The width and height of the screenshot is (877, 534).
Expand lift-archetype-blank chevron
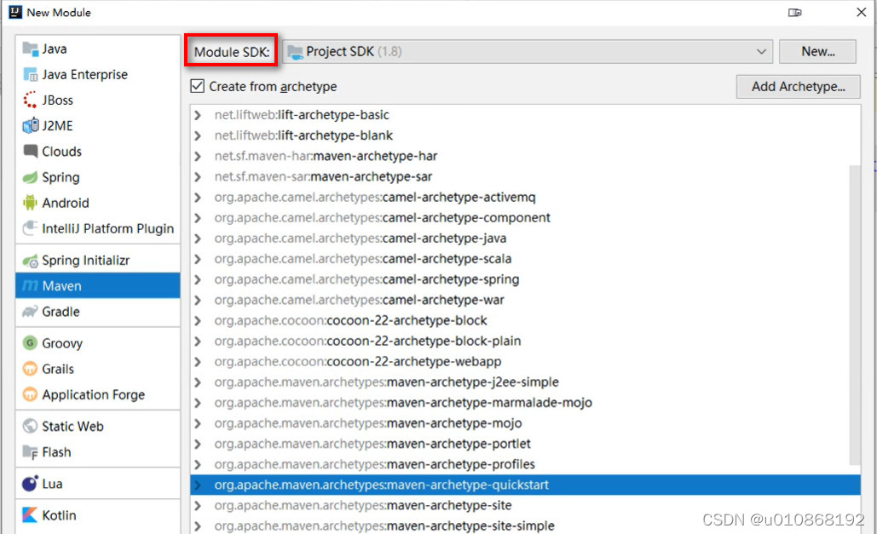click(198, 136)
